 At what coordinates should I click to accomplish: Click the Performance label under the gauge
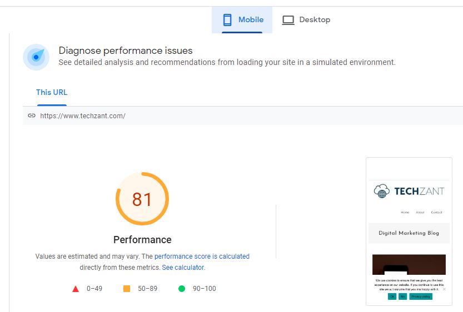pyautogui.click(x=142, y=240)
